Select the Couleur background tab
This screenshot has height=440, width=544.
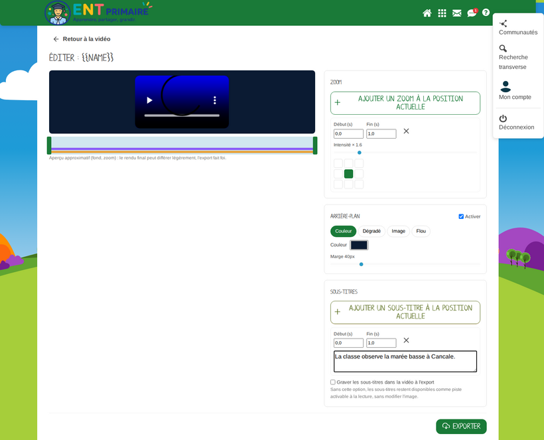pyautogui.click(x=344, y=231)
